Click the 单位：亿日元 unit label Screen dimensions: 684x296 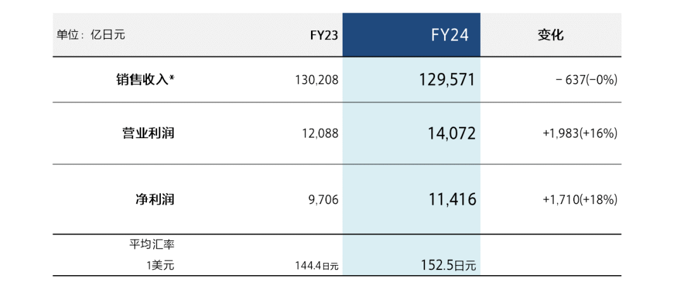91,35
